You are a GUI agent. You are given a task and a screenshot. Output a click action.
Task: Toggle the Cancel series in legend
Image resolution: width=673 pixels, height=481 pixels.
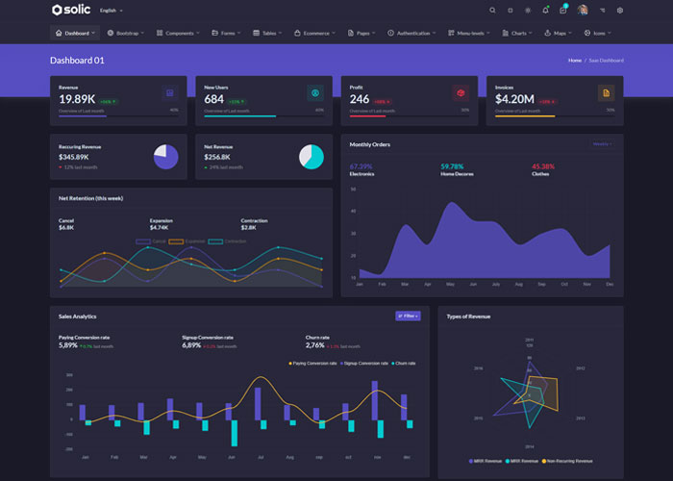click(152, 240)
